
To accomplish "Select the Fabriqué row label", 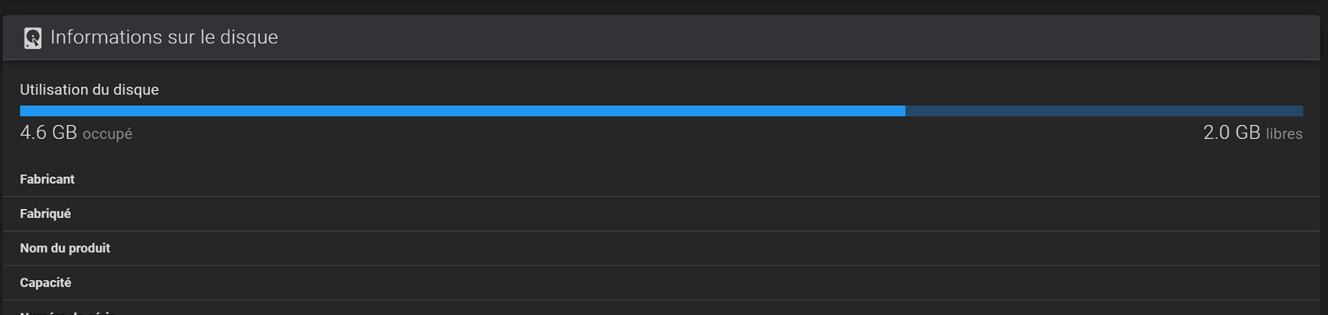I will (x=45, y=213).
